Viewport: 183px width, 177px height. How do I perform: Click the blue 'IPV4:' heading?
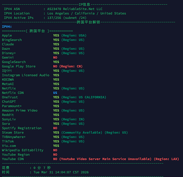(x=7, y=27)
